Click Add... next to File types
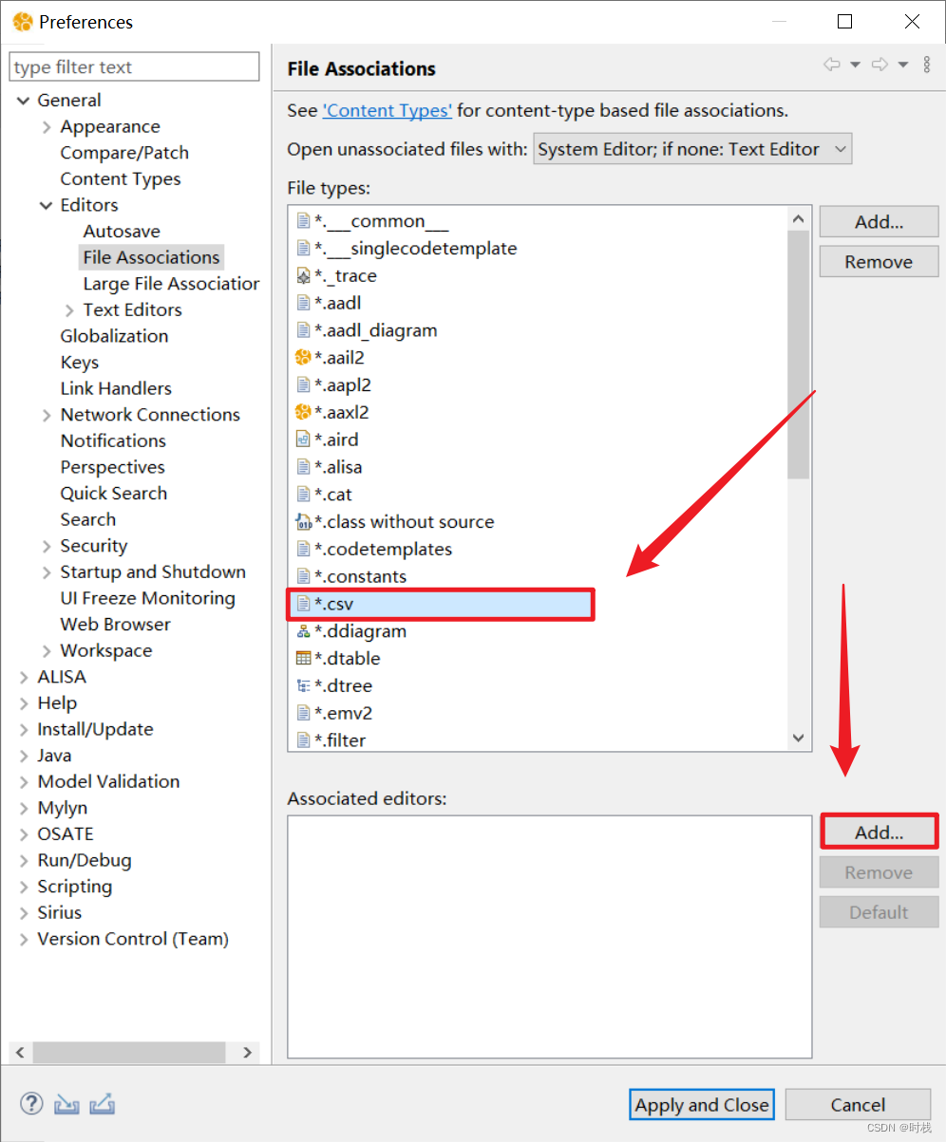 879,222
